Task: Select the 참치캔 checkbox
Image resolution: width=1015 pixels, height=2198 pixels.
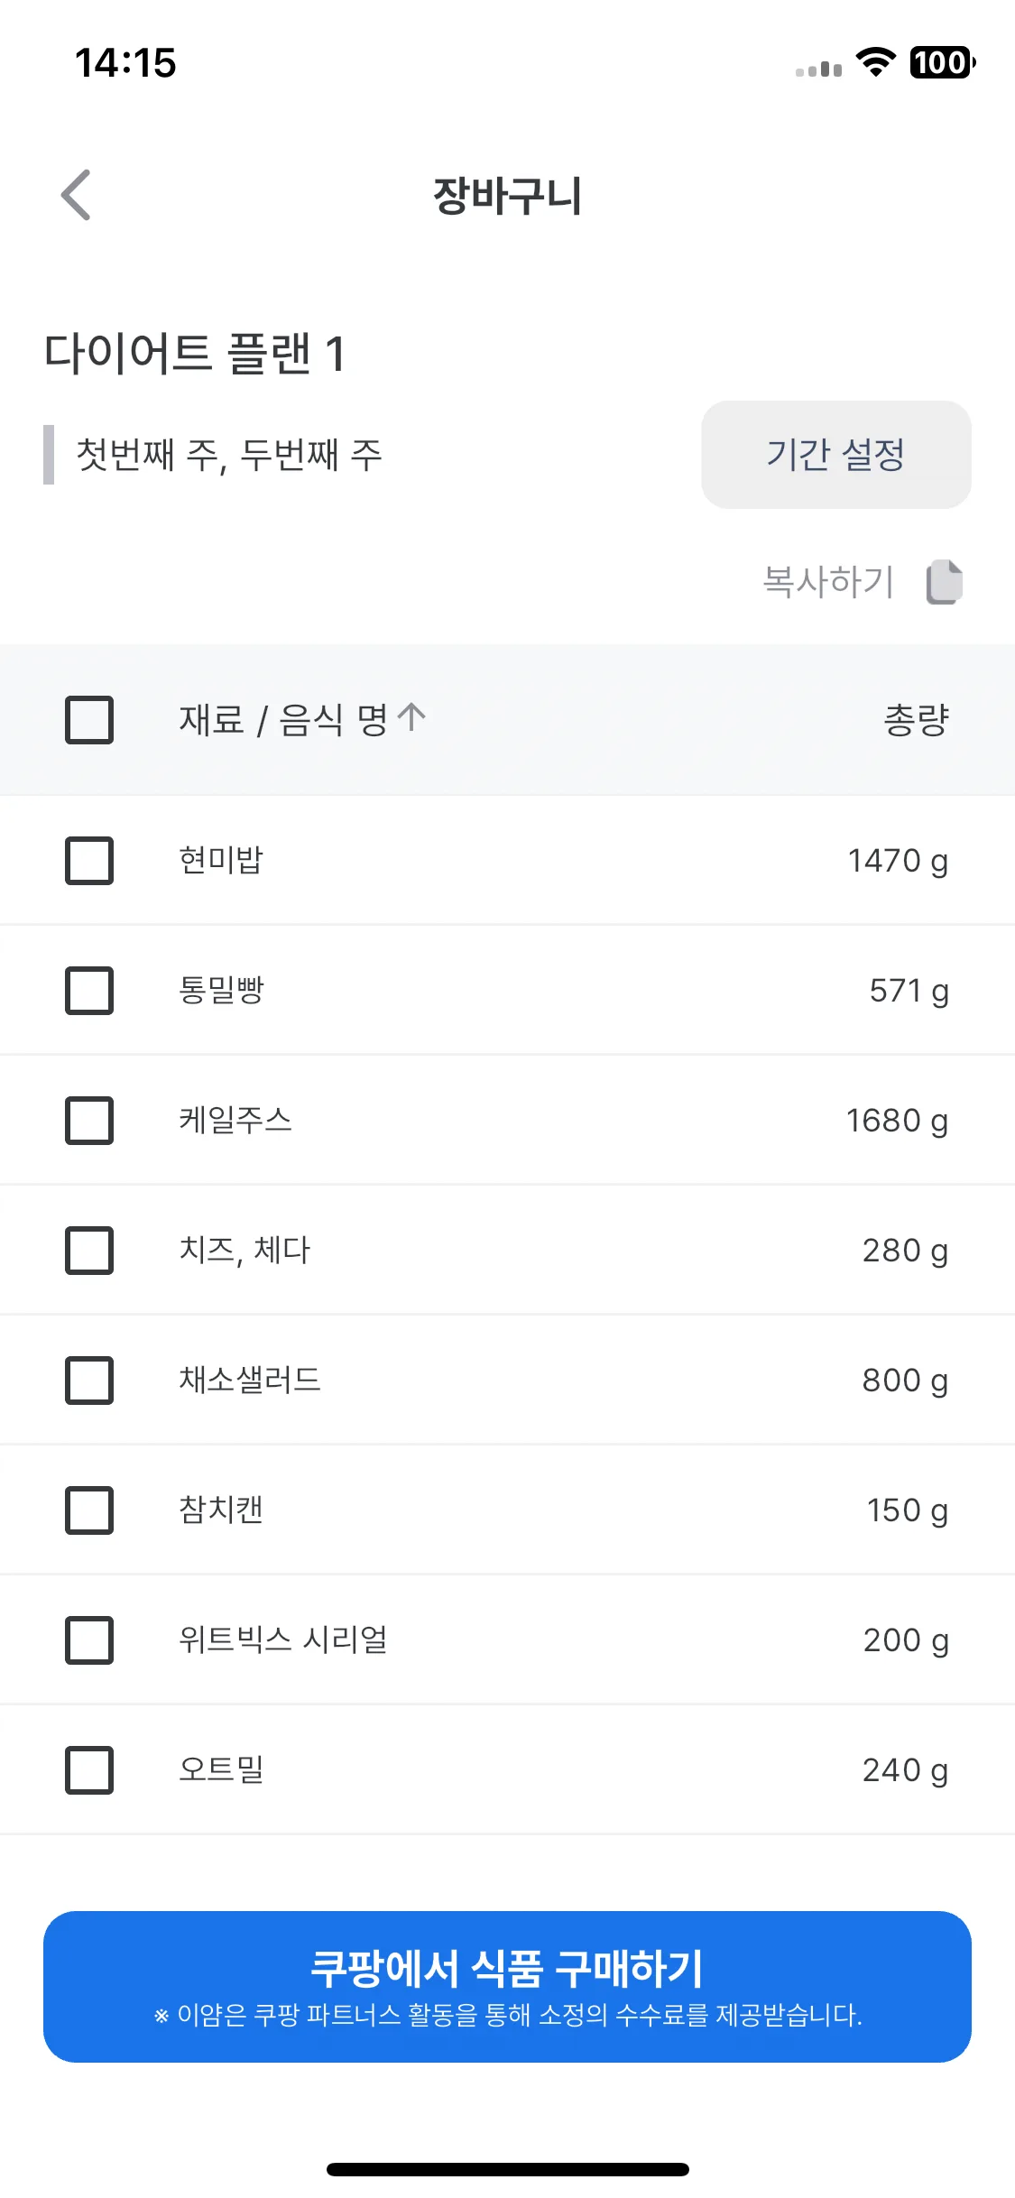Action: point(89,1510)
